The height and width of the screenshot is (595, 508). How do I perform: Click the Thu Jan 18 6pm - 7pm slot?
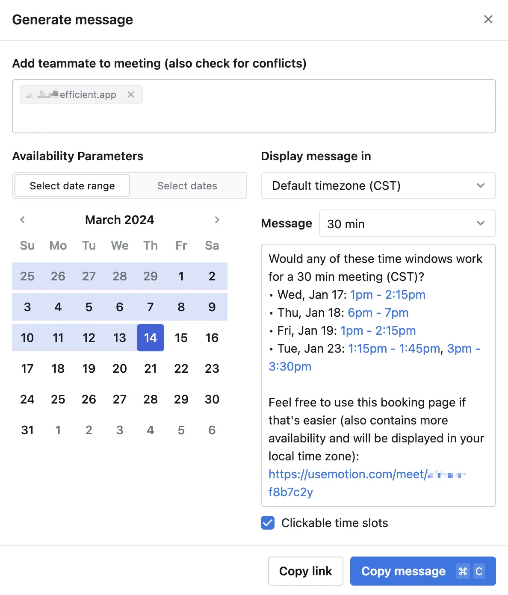378,313
